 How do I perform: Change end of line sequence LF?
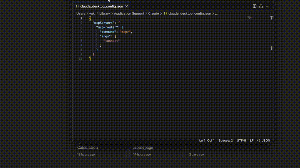[x=252, y=141]
